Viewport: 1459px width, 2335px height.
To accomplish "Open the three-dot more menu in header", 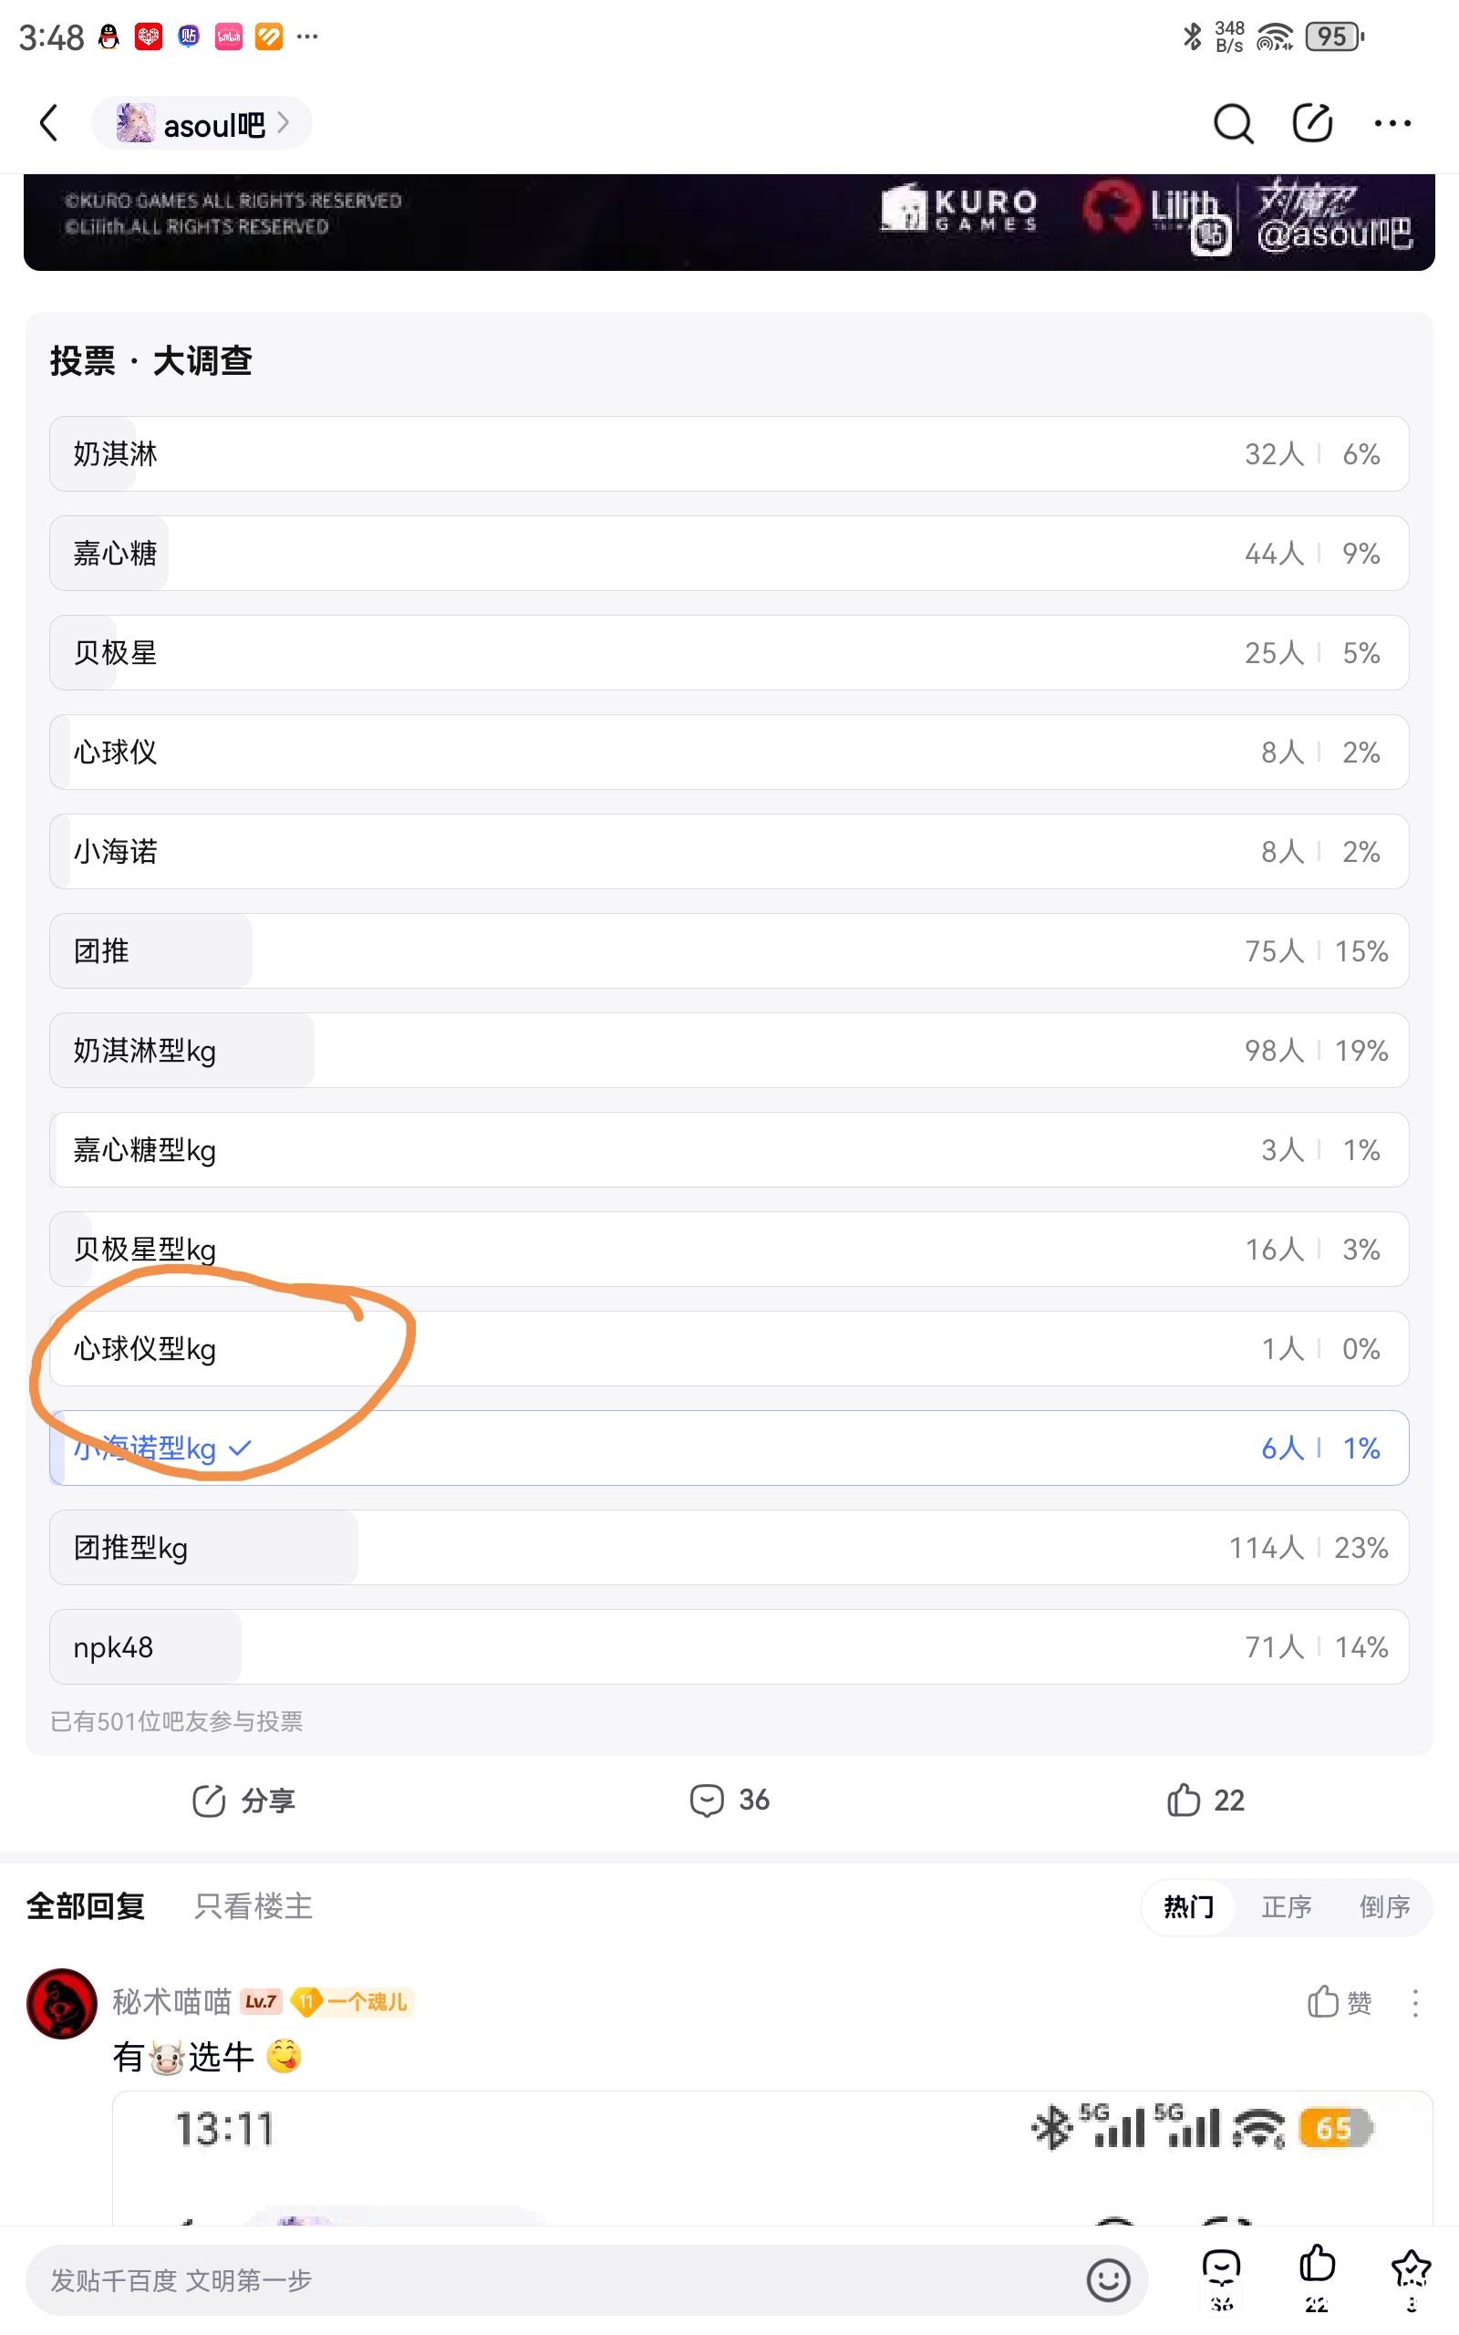I will tap(1392, 123).
